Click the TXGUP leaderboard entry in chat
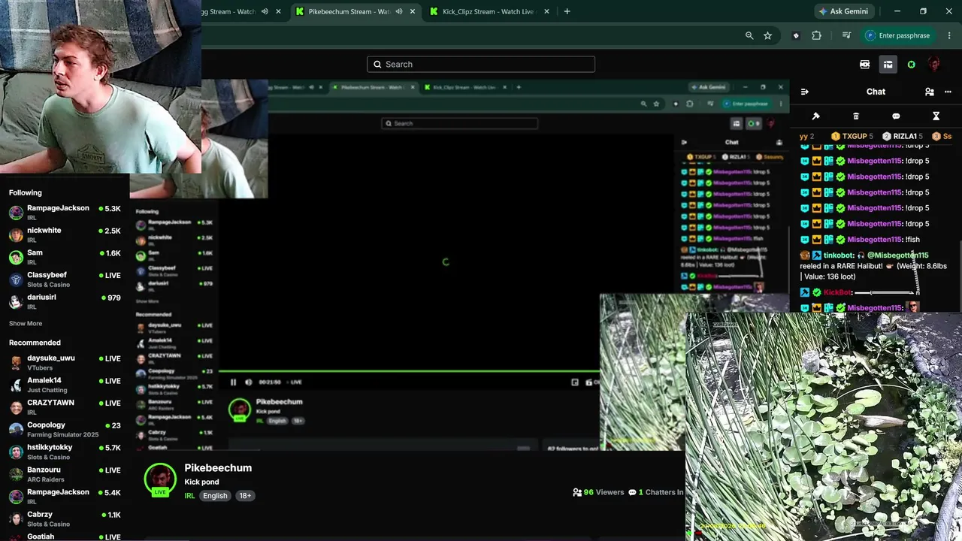The height and width of the screenshot is (541, 962). pos(852,137)
